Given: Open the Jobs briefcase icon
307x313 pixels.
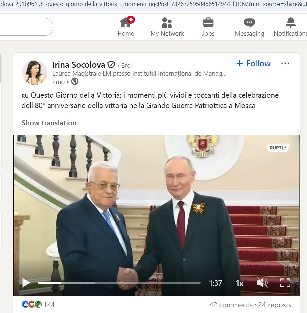Looking at the screenshot, I should click(208, 22).
